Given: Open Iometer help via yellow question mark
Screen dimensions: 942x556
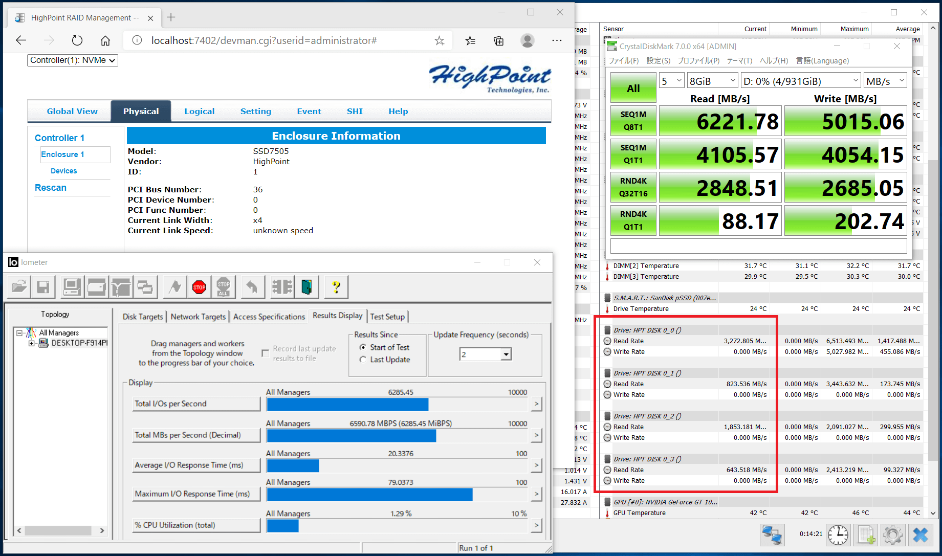Looking at the screenshot, I should [336, 286].
